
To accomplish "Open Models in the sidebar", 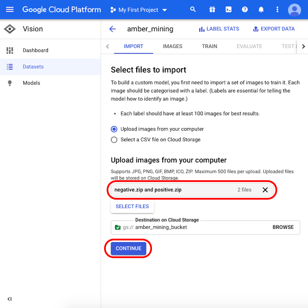I will [50, 83].
